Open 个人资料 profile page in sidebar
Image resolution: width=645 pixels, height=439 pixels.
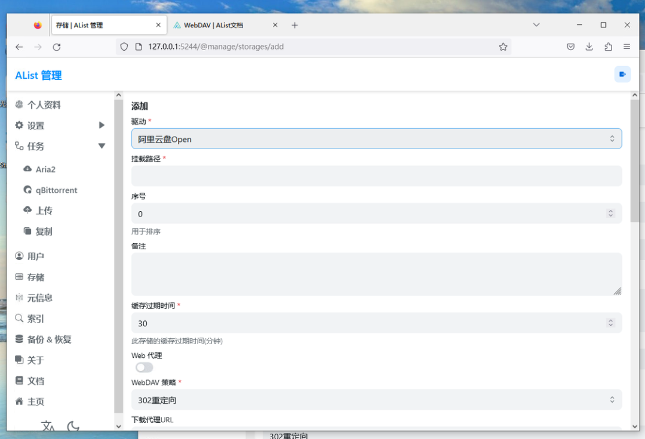click(x=44, y=105)
